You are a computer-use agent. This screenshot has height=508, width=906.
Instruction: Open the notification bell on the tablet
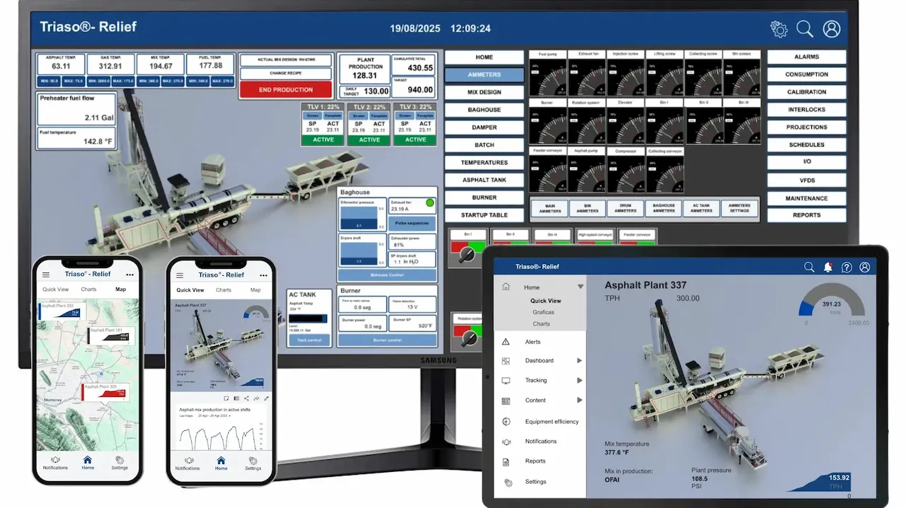pyautogui.click(x=828, y=267)
